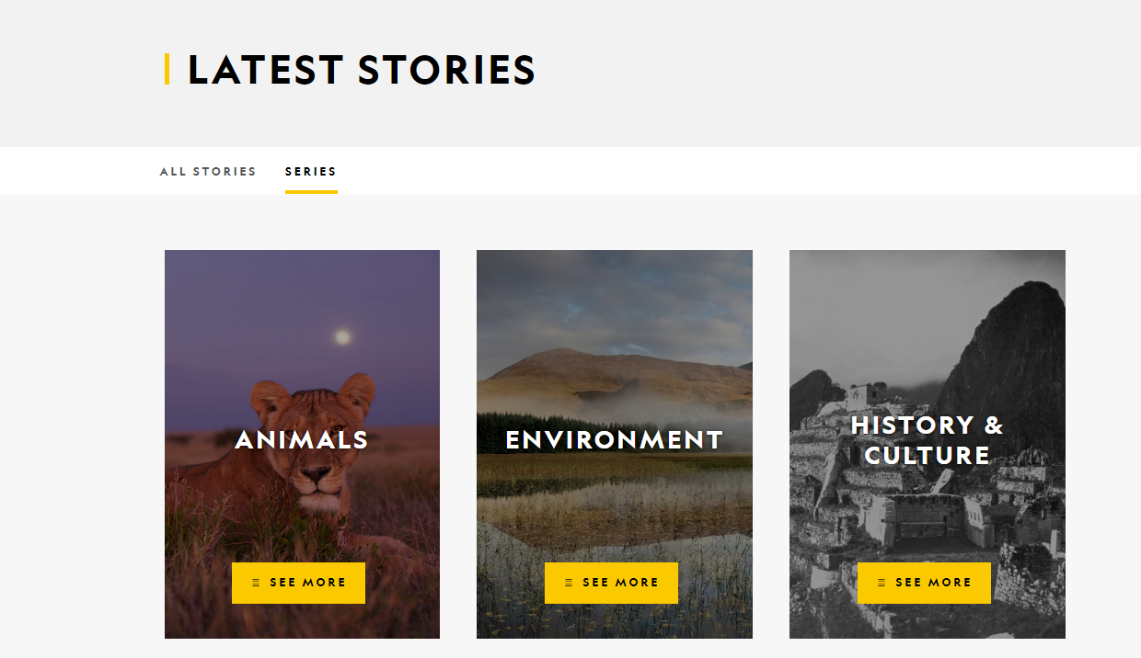1141x658 pixels.
Task: Click the stone ruins in History photo
Action: [911, 515]
